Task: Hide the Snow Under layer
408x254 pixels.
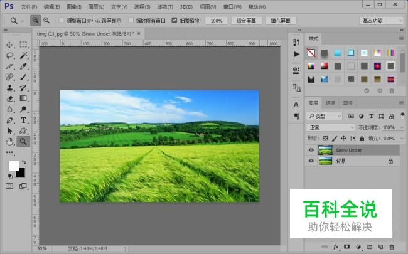Action: pyautogui.click(x=311, y=151)
